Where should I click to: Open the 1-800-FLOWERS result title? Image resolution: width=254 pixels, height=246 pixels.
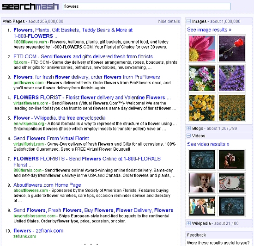coord(73,33)
